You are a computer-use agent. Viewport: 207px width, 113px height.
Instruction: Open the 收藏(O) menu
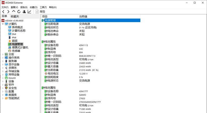pyautogui.click(x=34, y=7)
